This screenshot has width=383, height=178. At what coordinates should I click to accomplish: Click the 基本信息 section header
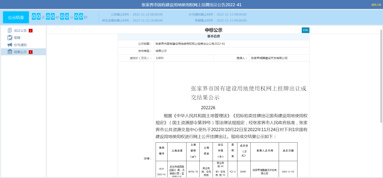(213, 36)
